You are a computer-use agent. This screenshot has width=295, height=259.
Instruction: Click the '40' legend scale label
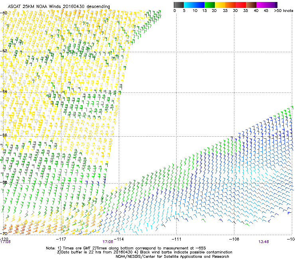pyautogui.click(x=256, y=10)
